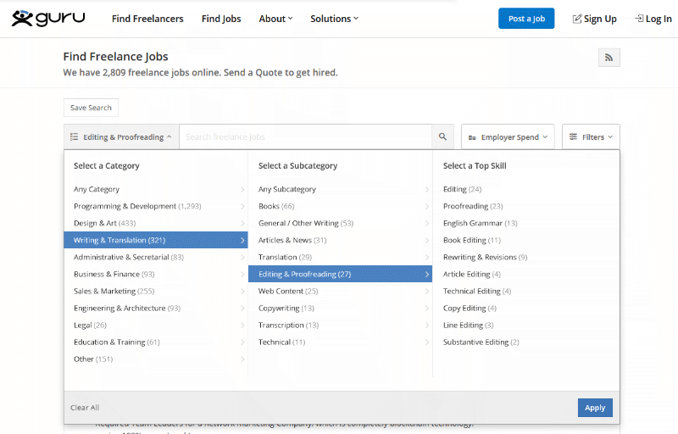The width and height of the screenshot is (678, 434).
Task: Open the RSS feed icon
Action: [609, 58]
